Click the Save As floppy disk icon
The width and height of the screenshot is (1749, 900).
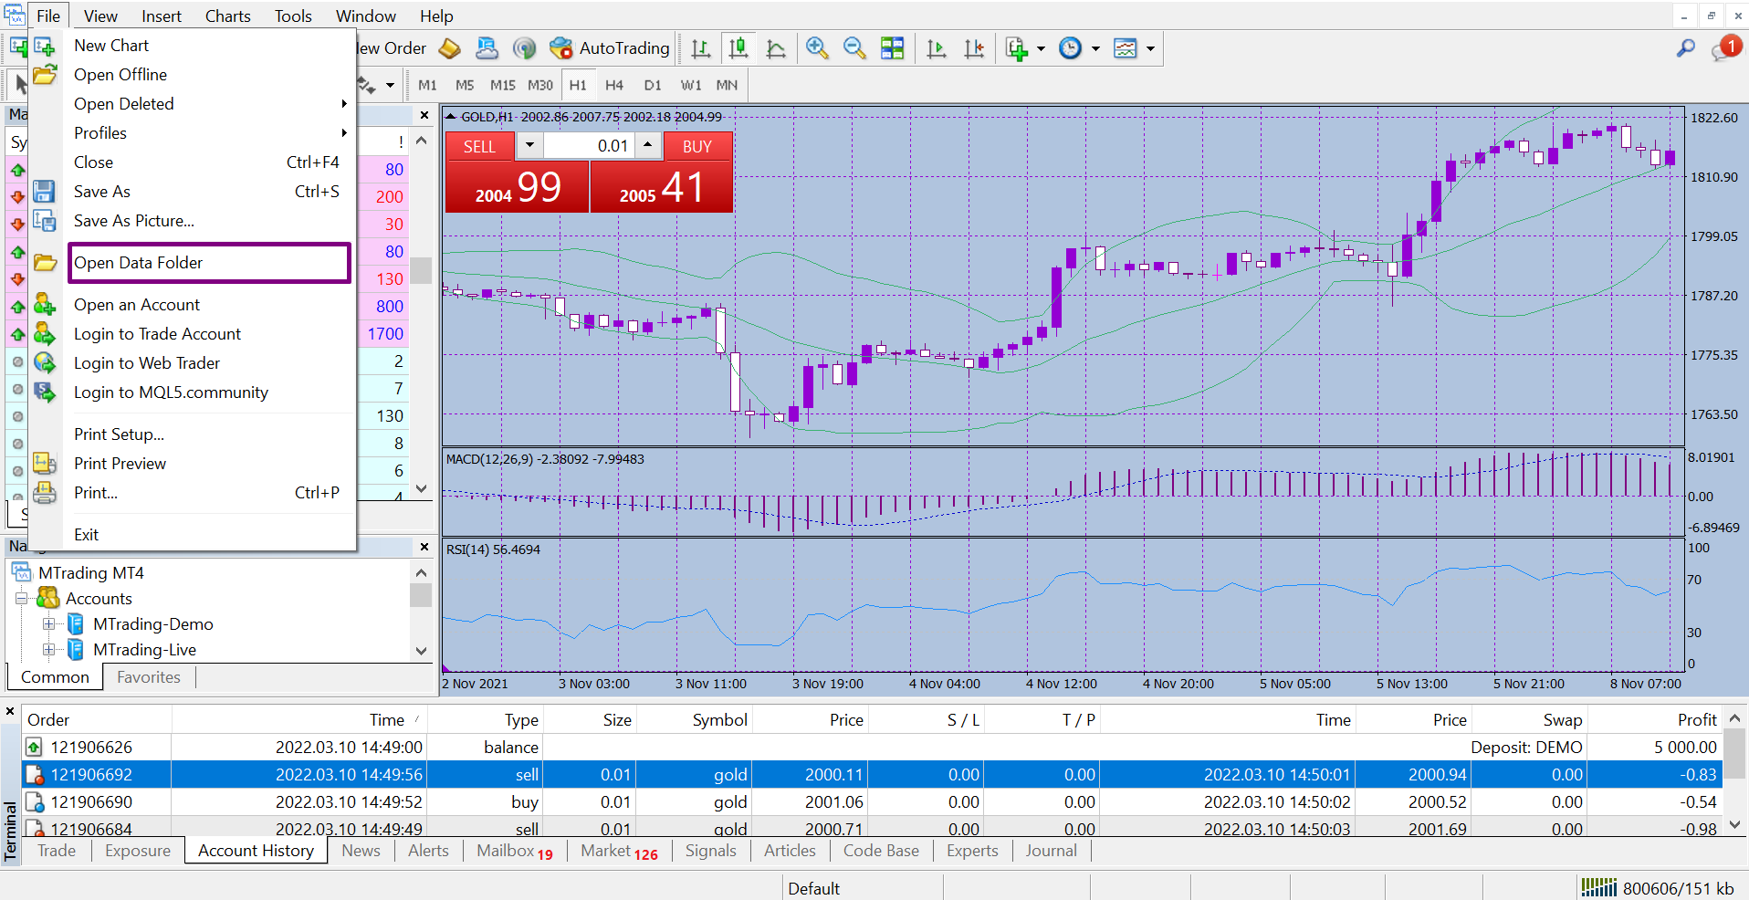(45, 192)
